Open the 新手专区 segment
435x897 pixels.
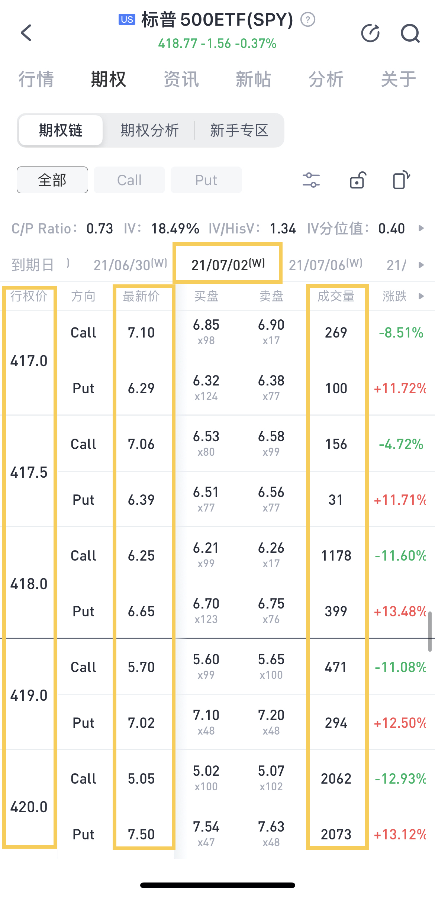point(239,130)
